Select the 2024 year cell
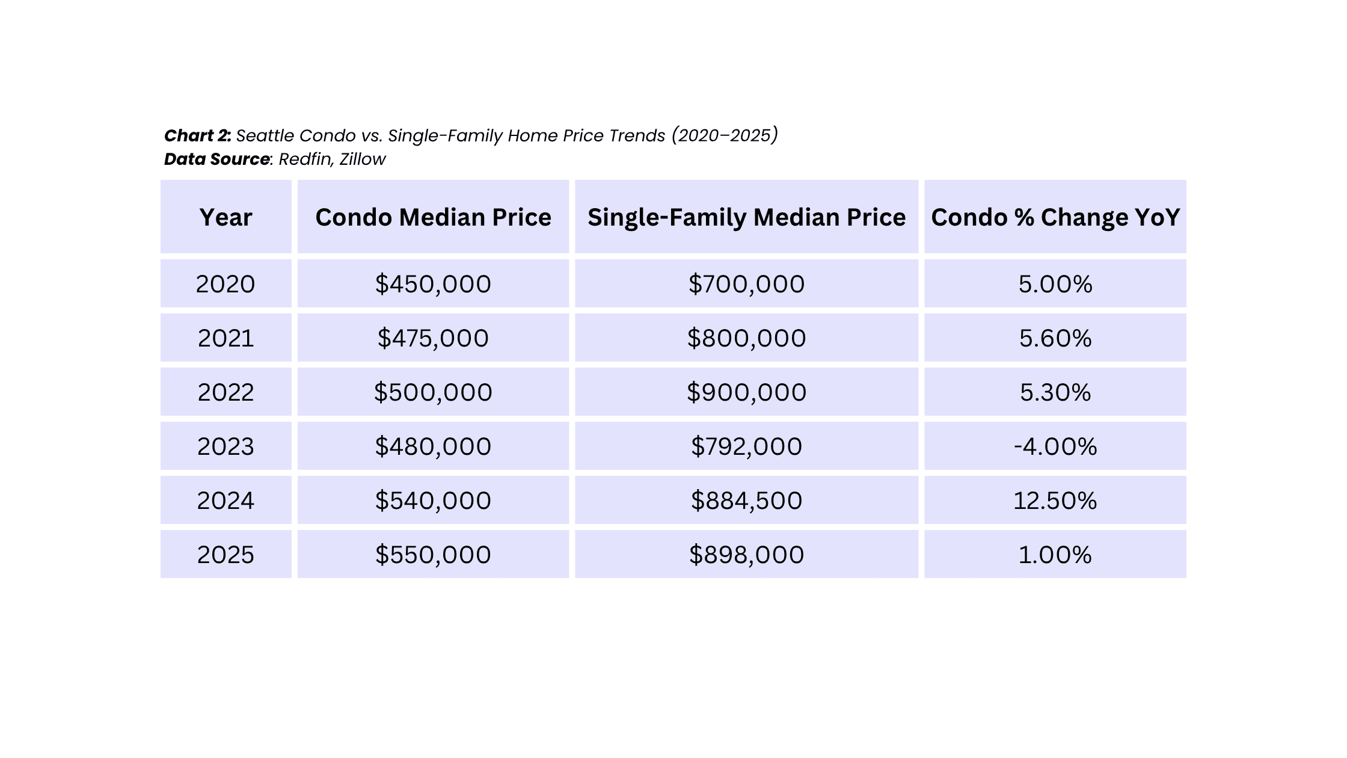 click(226, 501)
